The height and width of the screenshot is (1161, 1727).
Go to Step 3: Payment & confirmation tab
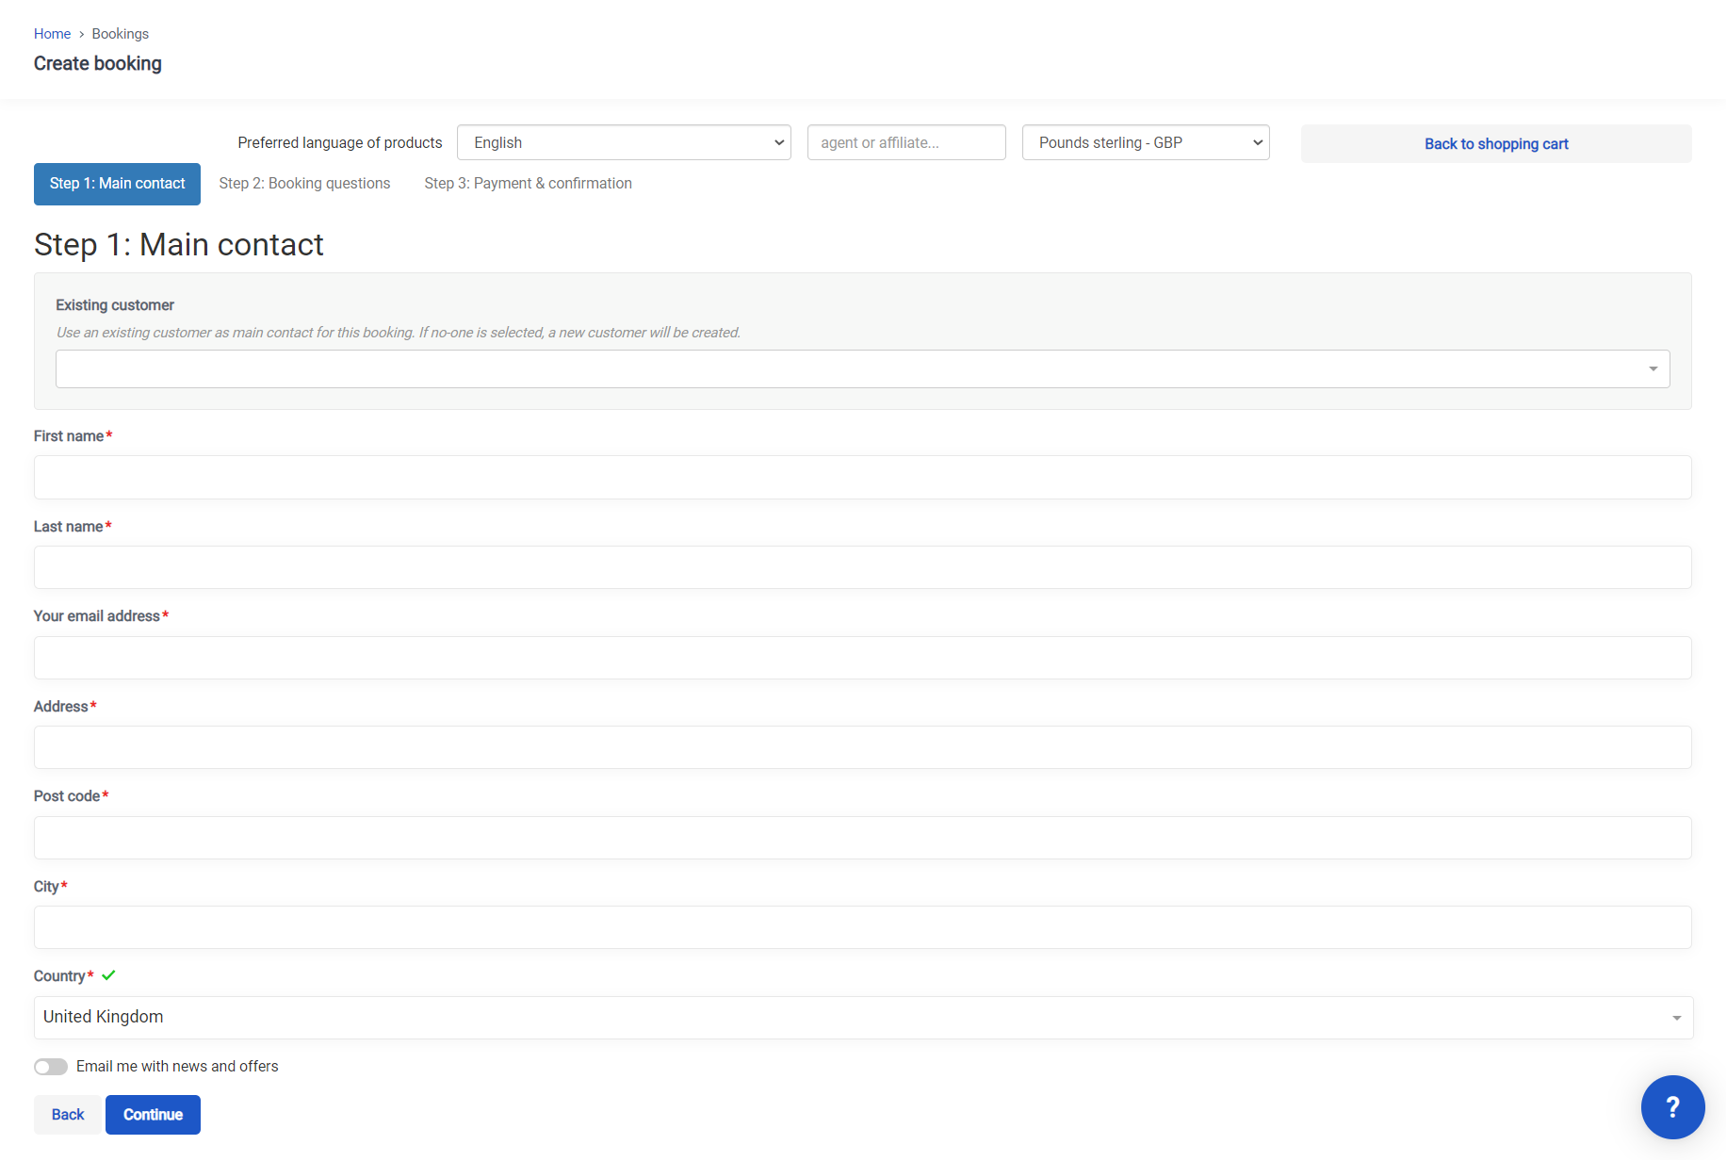point(528,184)
